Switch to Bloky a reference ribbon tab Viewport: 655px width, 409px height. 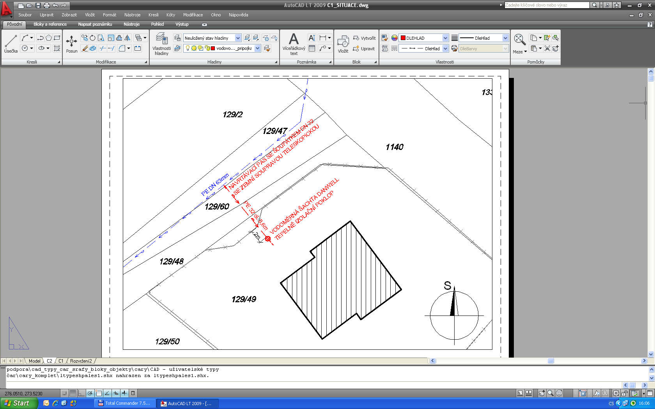50,24
